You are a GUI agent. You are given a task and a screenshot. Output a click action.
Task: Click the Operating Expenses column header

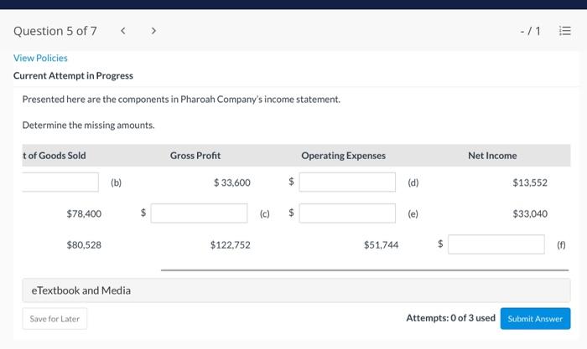pyautogui.click(x=343, y=155)
